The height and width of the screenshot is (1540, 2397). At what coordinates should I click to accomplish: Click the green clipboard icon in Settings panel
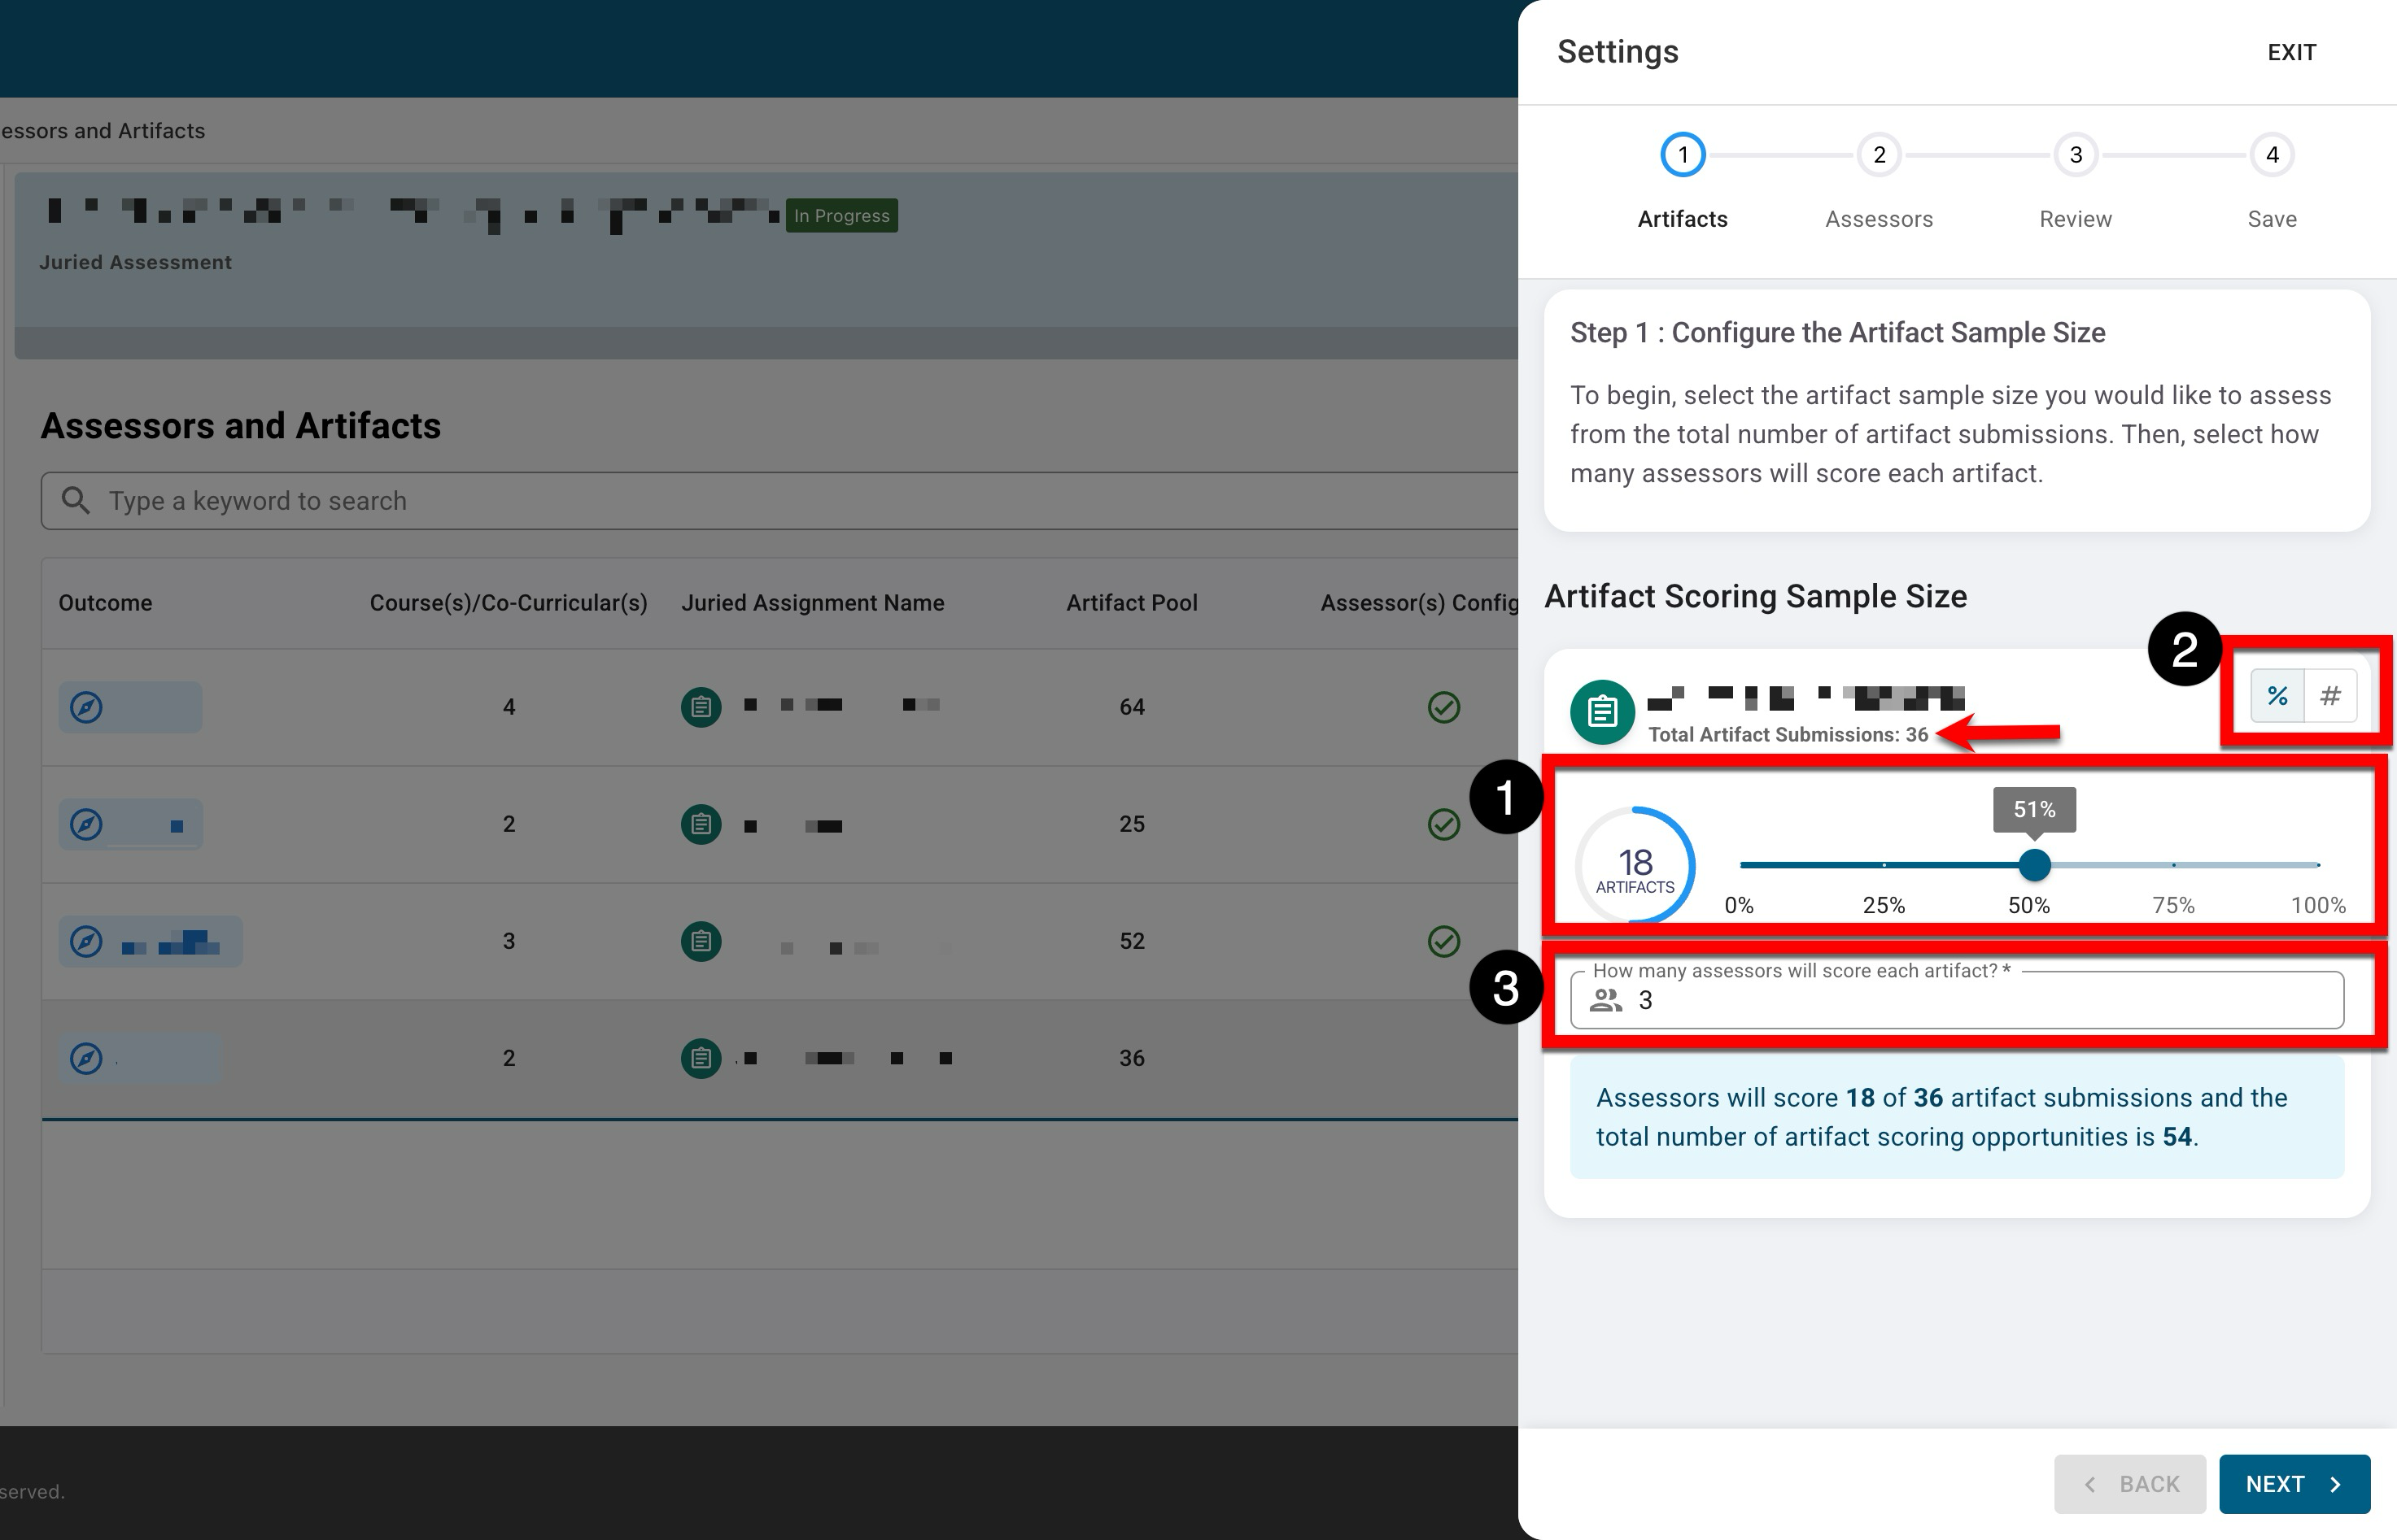click(x=1602, y=712)
